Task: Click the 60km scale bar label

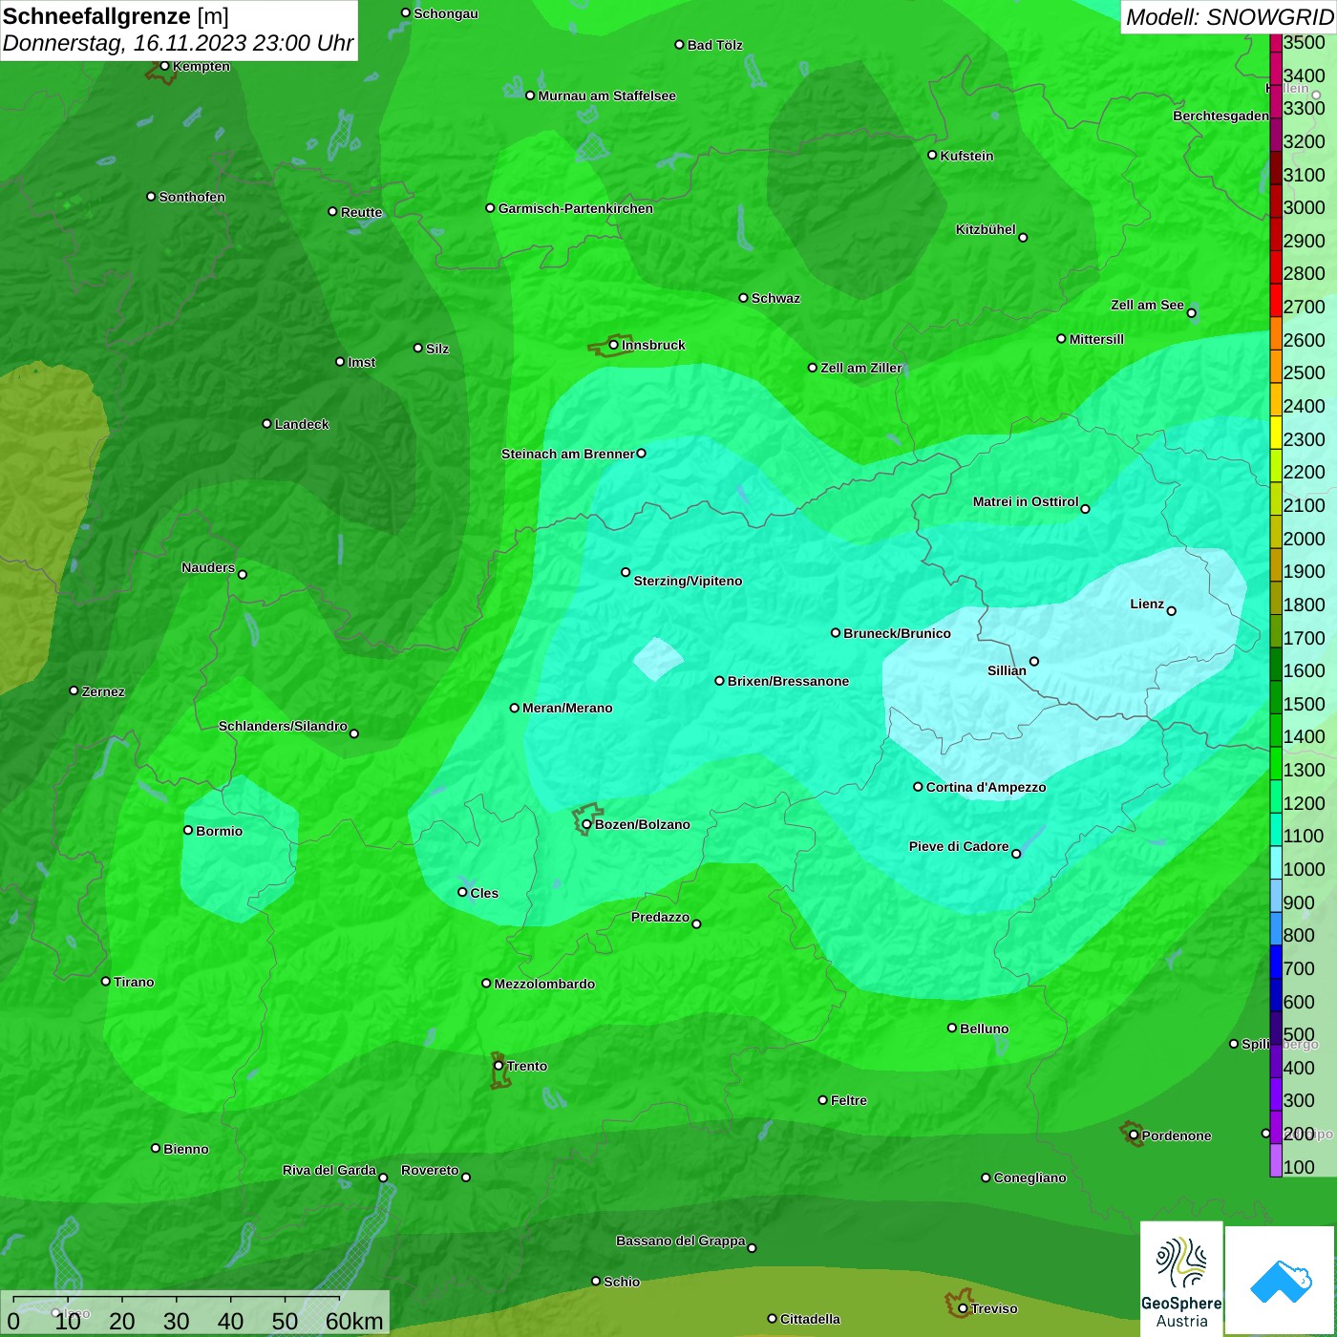Action: (354, 1321)
